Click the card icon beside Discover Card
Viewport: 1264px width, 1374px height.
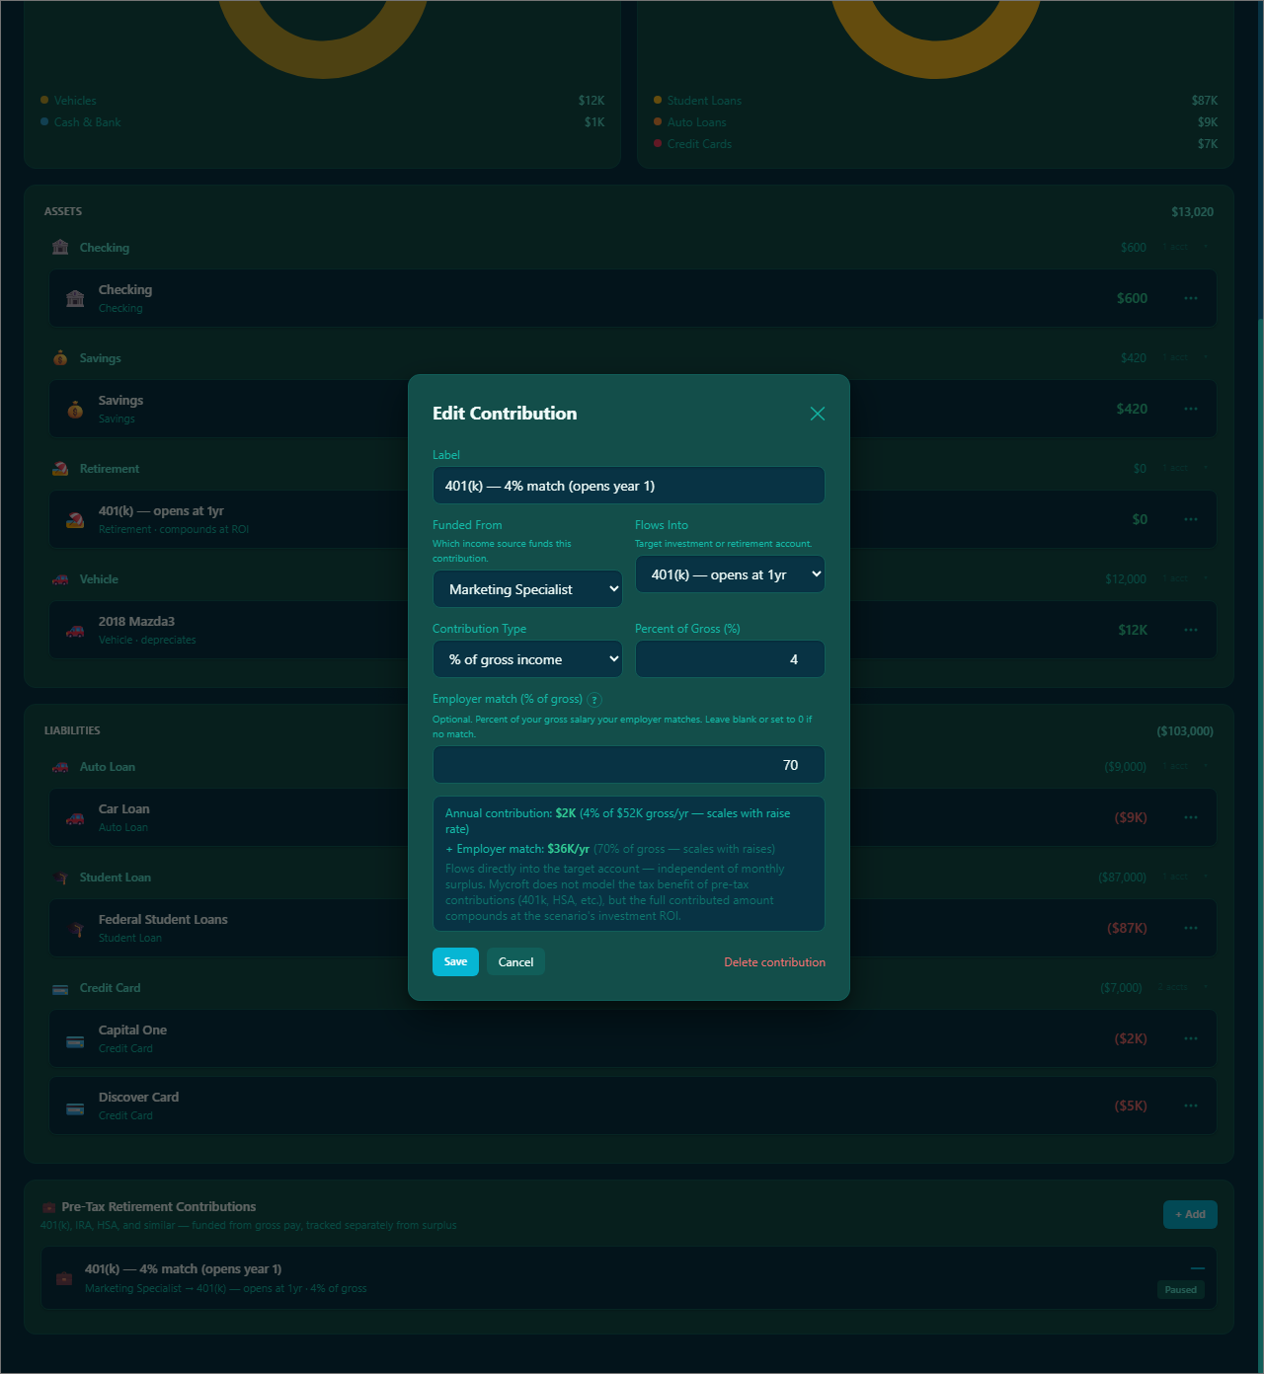(75, 1108)
